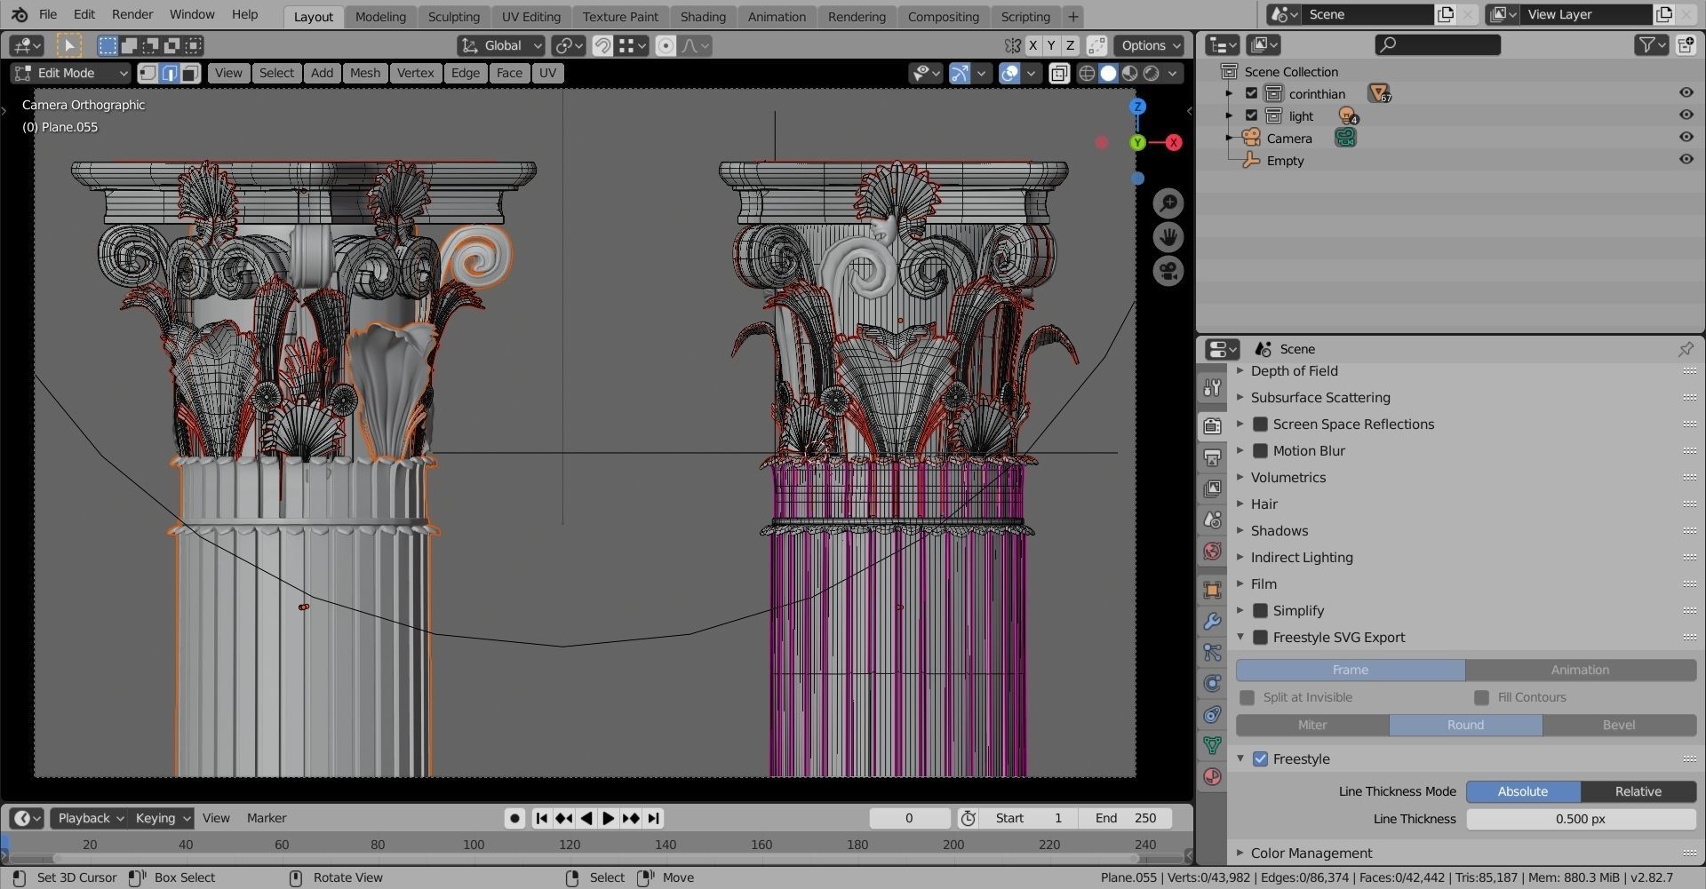Viewport: 1706px width, 889px height.
Task: Open Material properties tab icon
Action: (x=1212, y=776)
